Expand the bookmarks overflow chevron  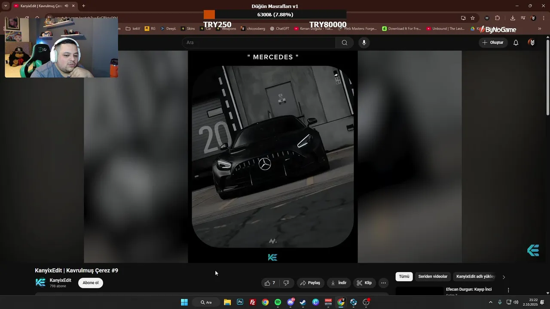click(x=540, y=29)
